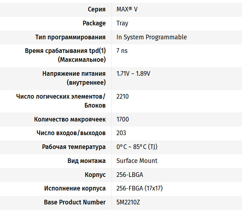Click the "Напряжение питания" label
Image resolution: width=242 pixels, height=213 pixels.
74,74
